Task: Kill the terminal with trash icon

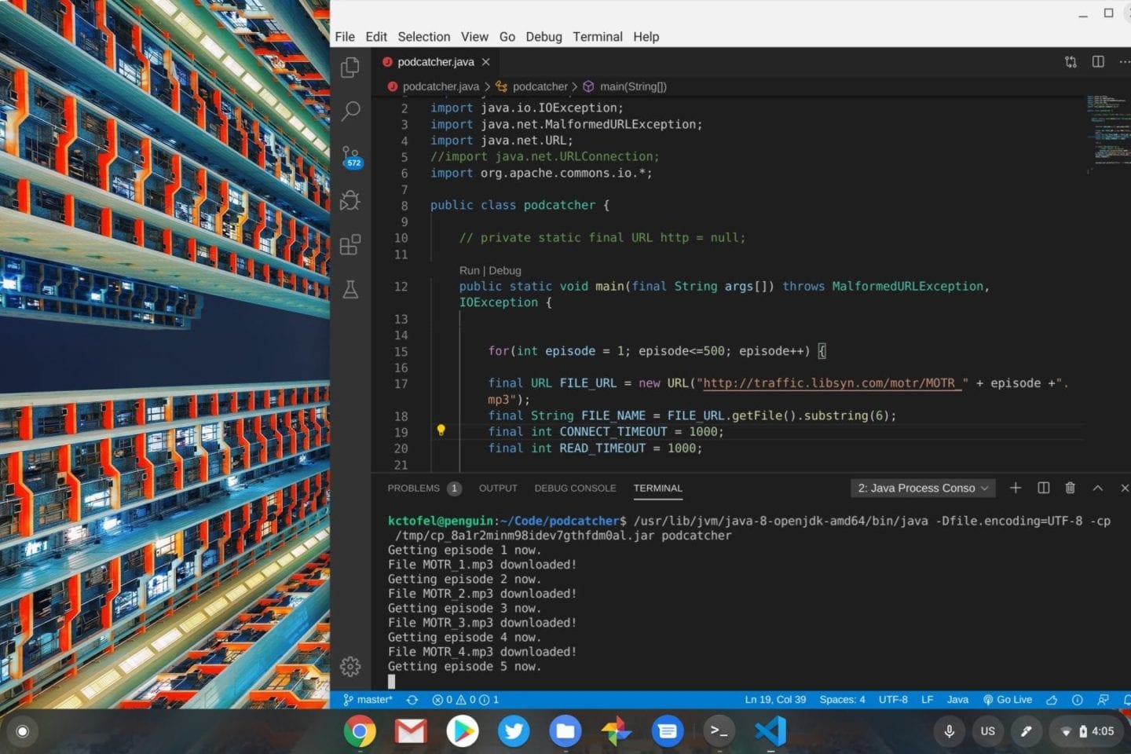Action: click(x=1070, y=488)
